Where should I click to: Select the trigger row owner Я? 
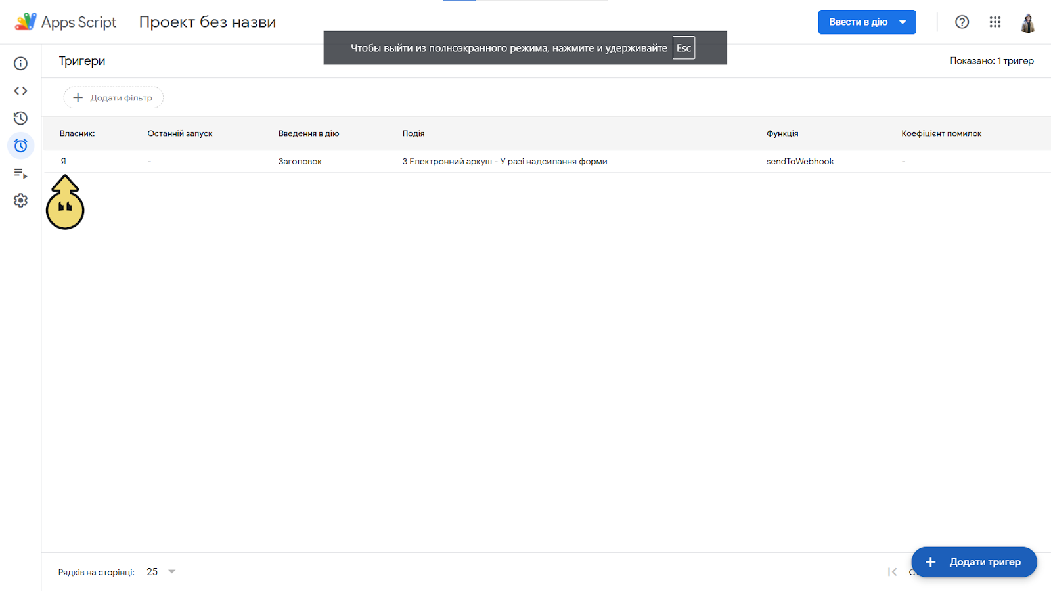point(63,162)
